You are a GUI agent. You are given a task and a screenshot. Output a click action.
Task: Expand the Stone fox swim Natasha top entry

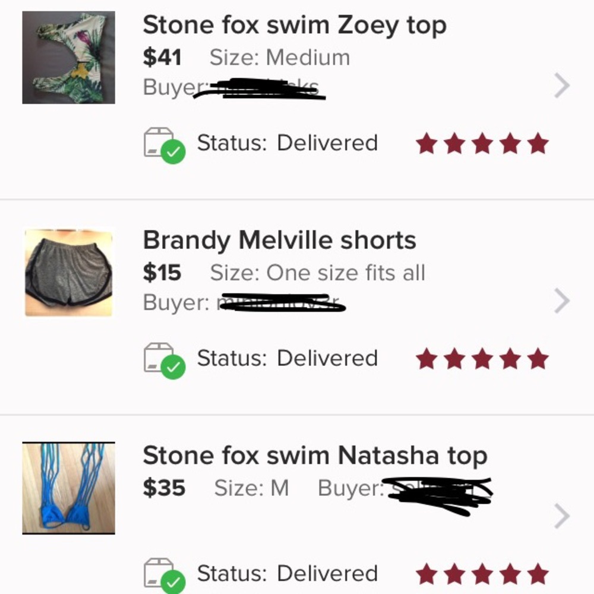tap(561, 514)
